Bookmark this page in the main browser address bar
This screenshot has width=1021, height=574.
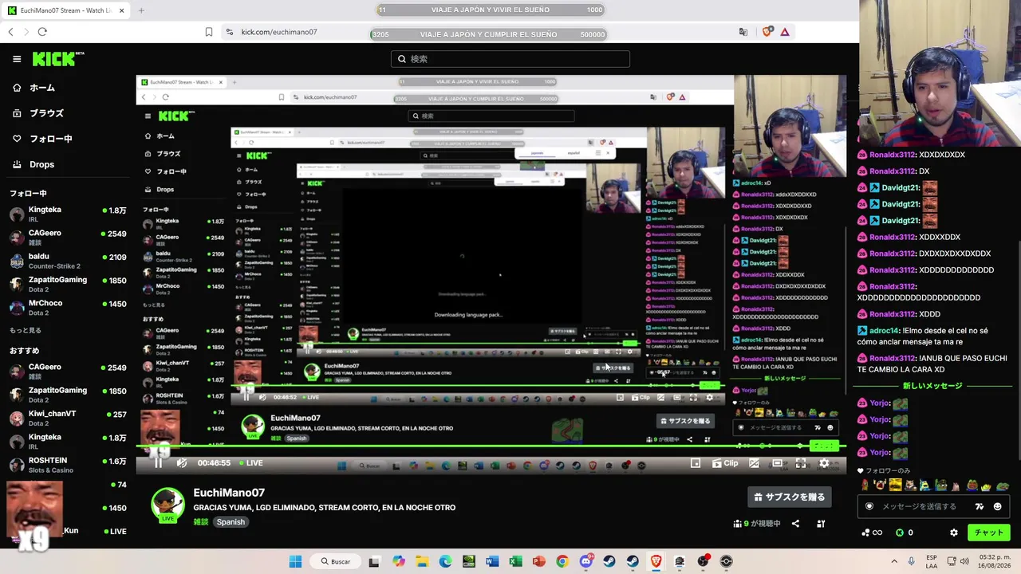point(209,32)
